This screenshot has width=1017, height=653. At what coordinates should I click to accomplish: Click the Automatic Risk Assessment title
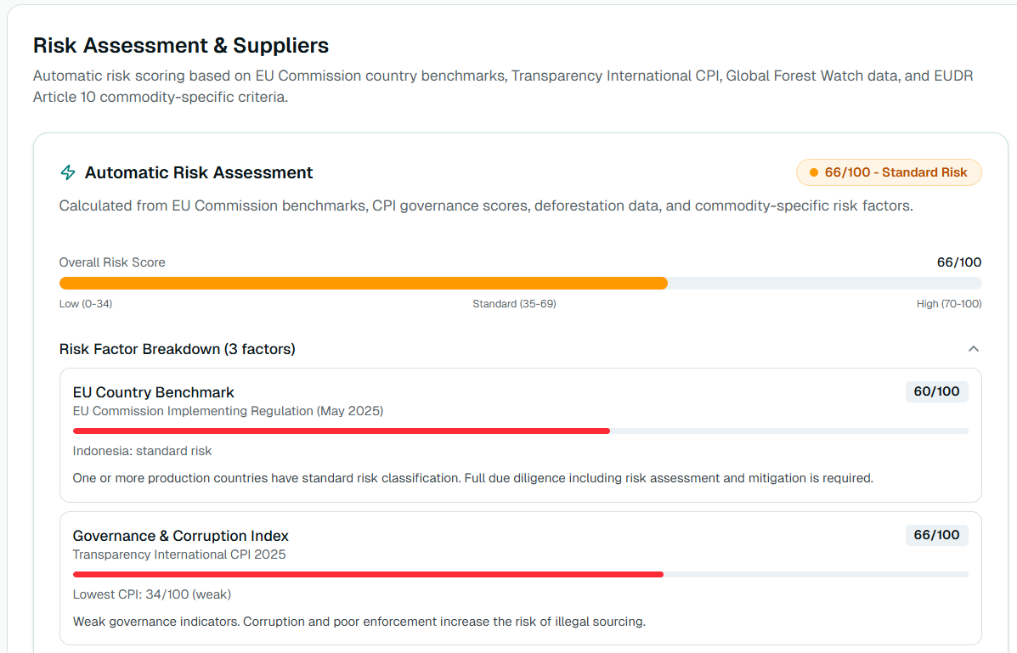pyautogui.click(x=199, y=173)
